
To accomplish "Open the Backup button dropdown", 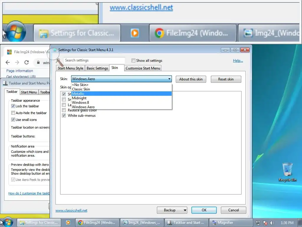I will 185,210.
